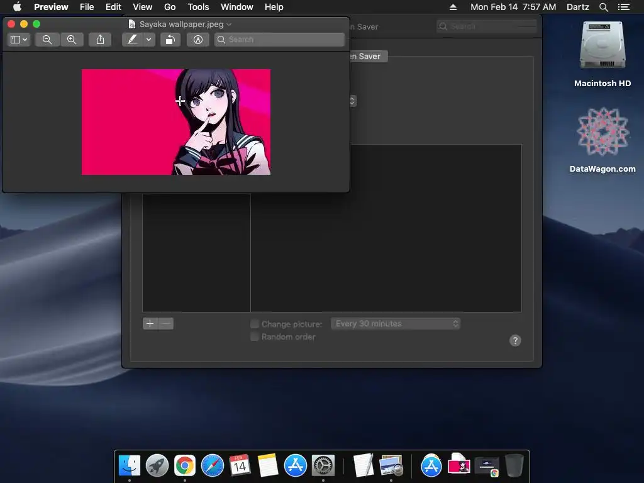Enable the Random order checkbox
Viewport: 644px width, 483px height.
[x=255, y=337]
